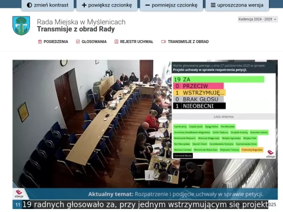This screenshot has width=283, height=212.
Task: Click the Myślenice coat of arms logo
Action: coord(21,25)
